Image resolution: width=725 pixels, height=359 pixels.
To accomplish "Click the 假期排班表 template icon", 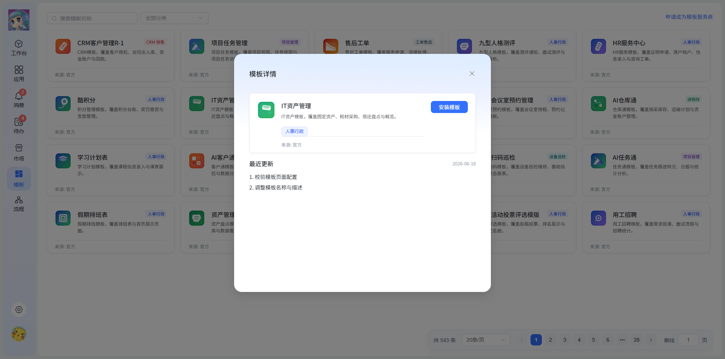I will click(63, 218).
